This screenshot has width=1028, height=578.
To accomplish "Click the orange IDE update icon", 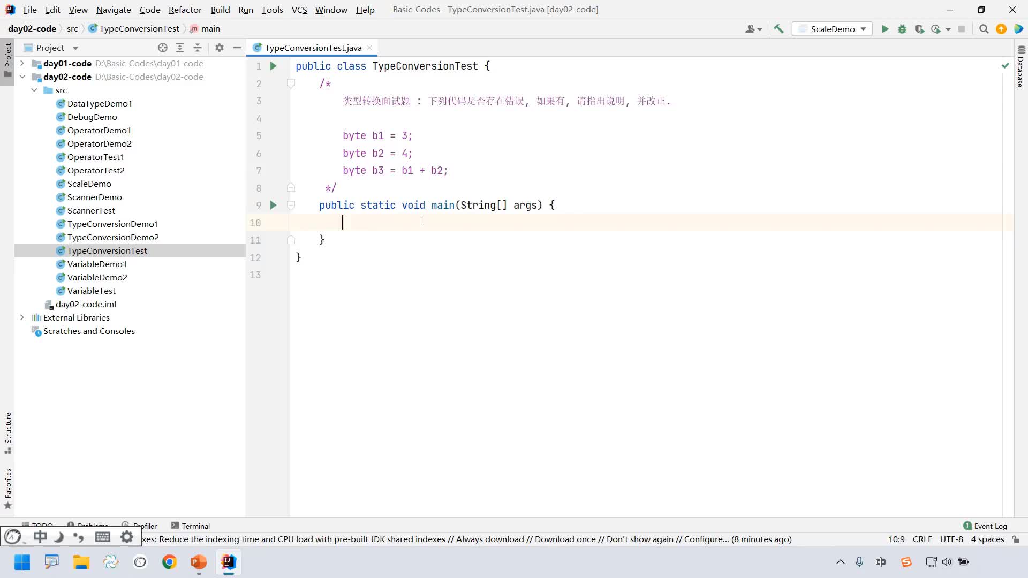I will click(1001, 29).
